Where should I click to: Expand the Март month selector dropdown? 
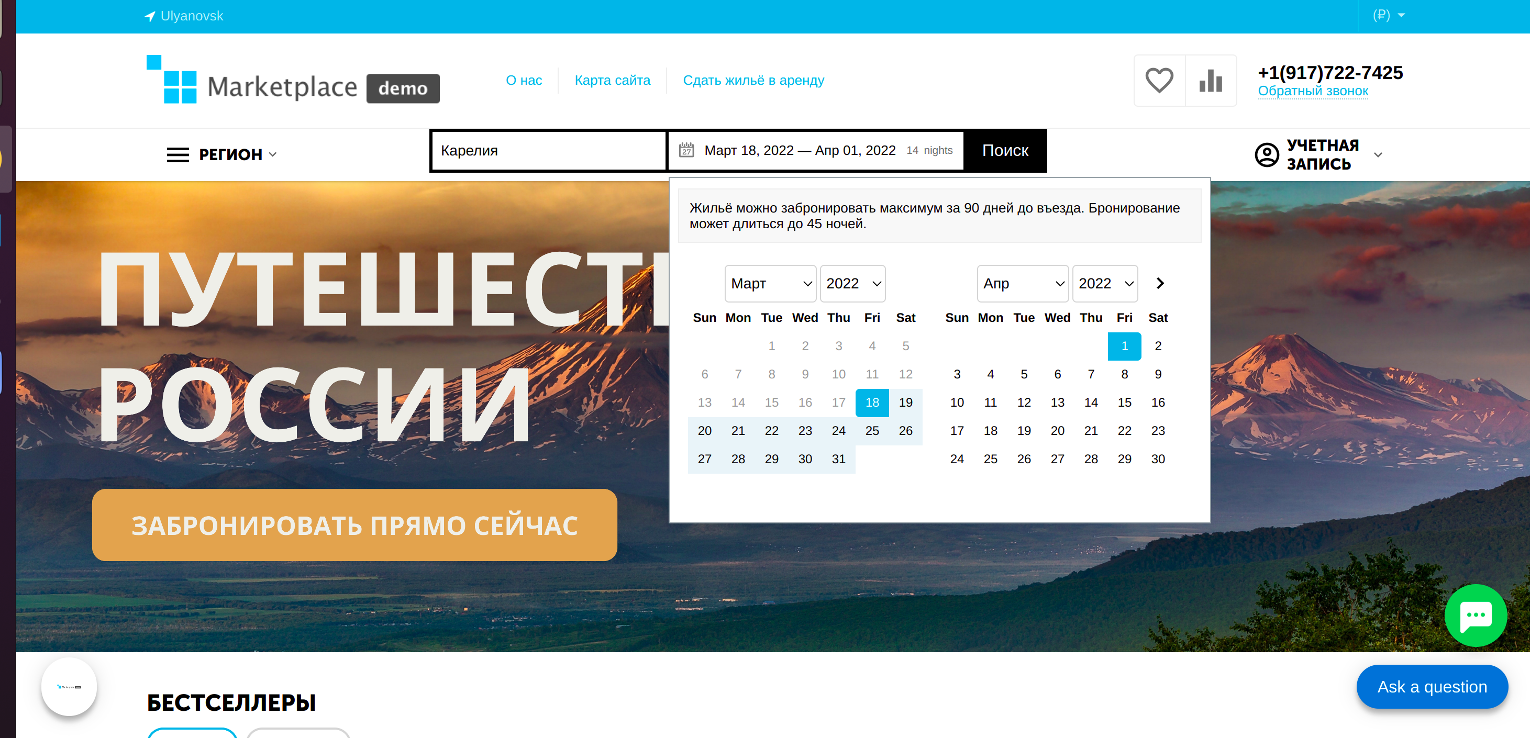point(770,285)
